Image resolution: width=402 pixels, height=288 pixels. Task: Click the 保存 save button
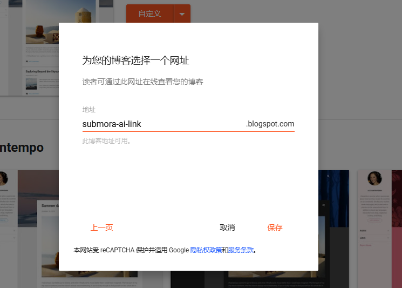tap(275, 227)
